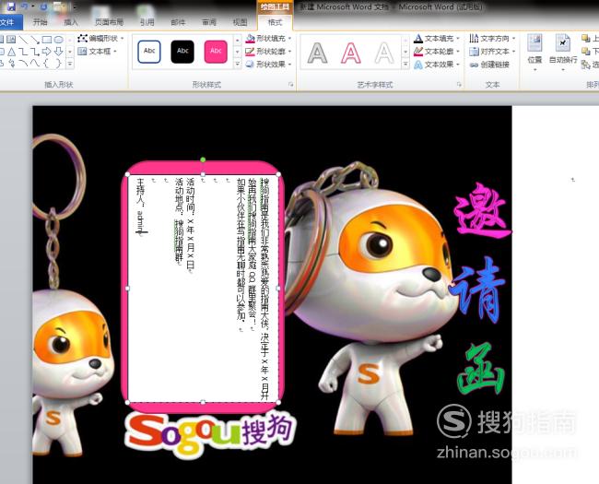Expand the shape styles gallery More button
Screen dimensions: 599x484
(x=237, y=64)
